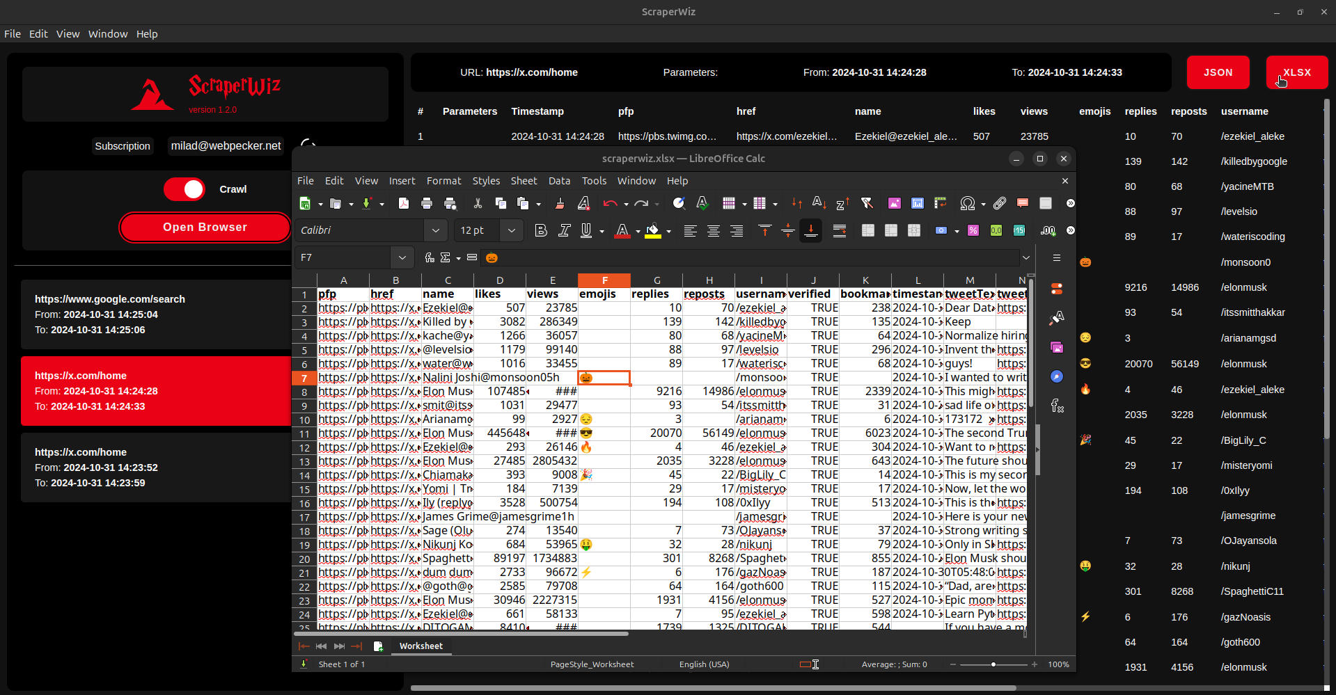Viewport: 1336px width, 695px height.
Task: Select the google.com/search crawl history entry
Action: [x=156, y=314]
